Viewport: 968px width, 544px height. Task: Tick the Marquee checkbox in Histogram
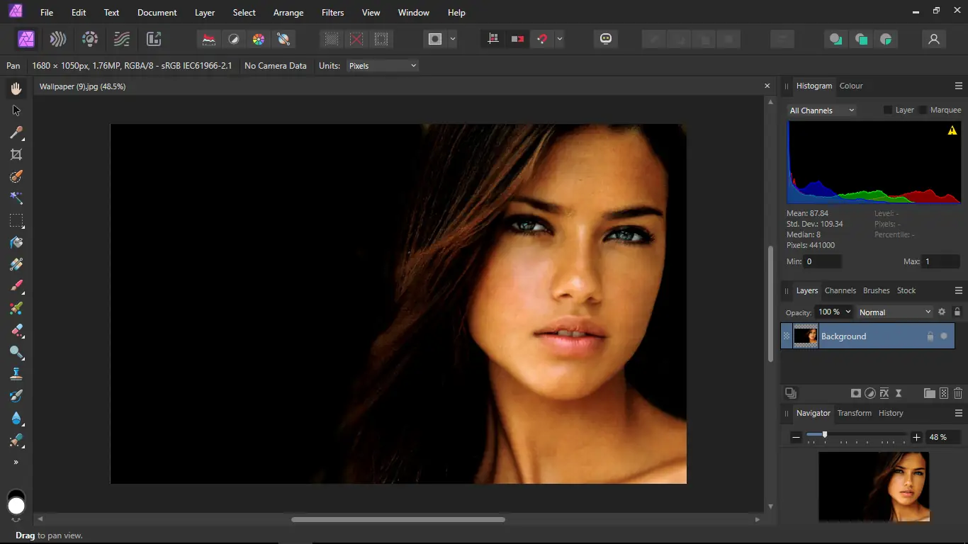pos(923,110)
